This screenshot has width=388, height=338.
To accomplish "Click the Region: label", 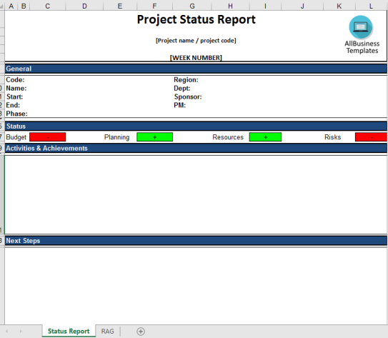I will pos(186,79).
